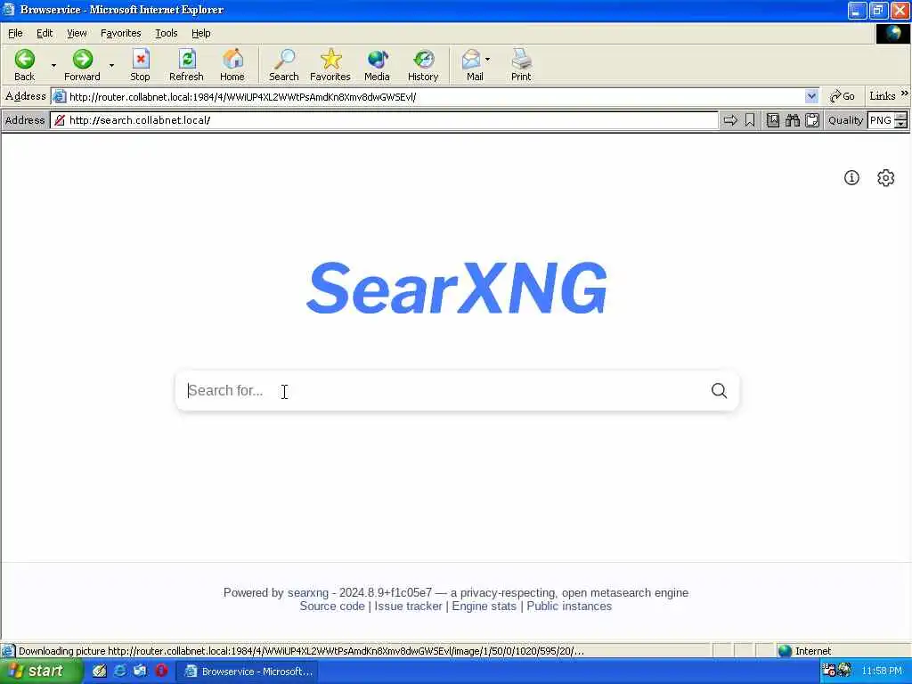This screenshot has height=684, width=912.
Task: Increase Quality with the up stepper
Action: click(x=901, y=117)
